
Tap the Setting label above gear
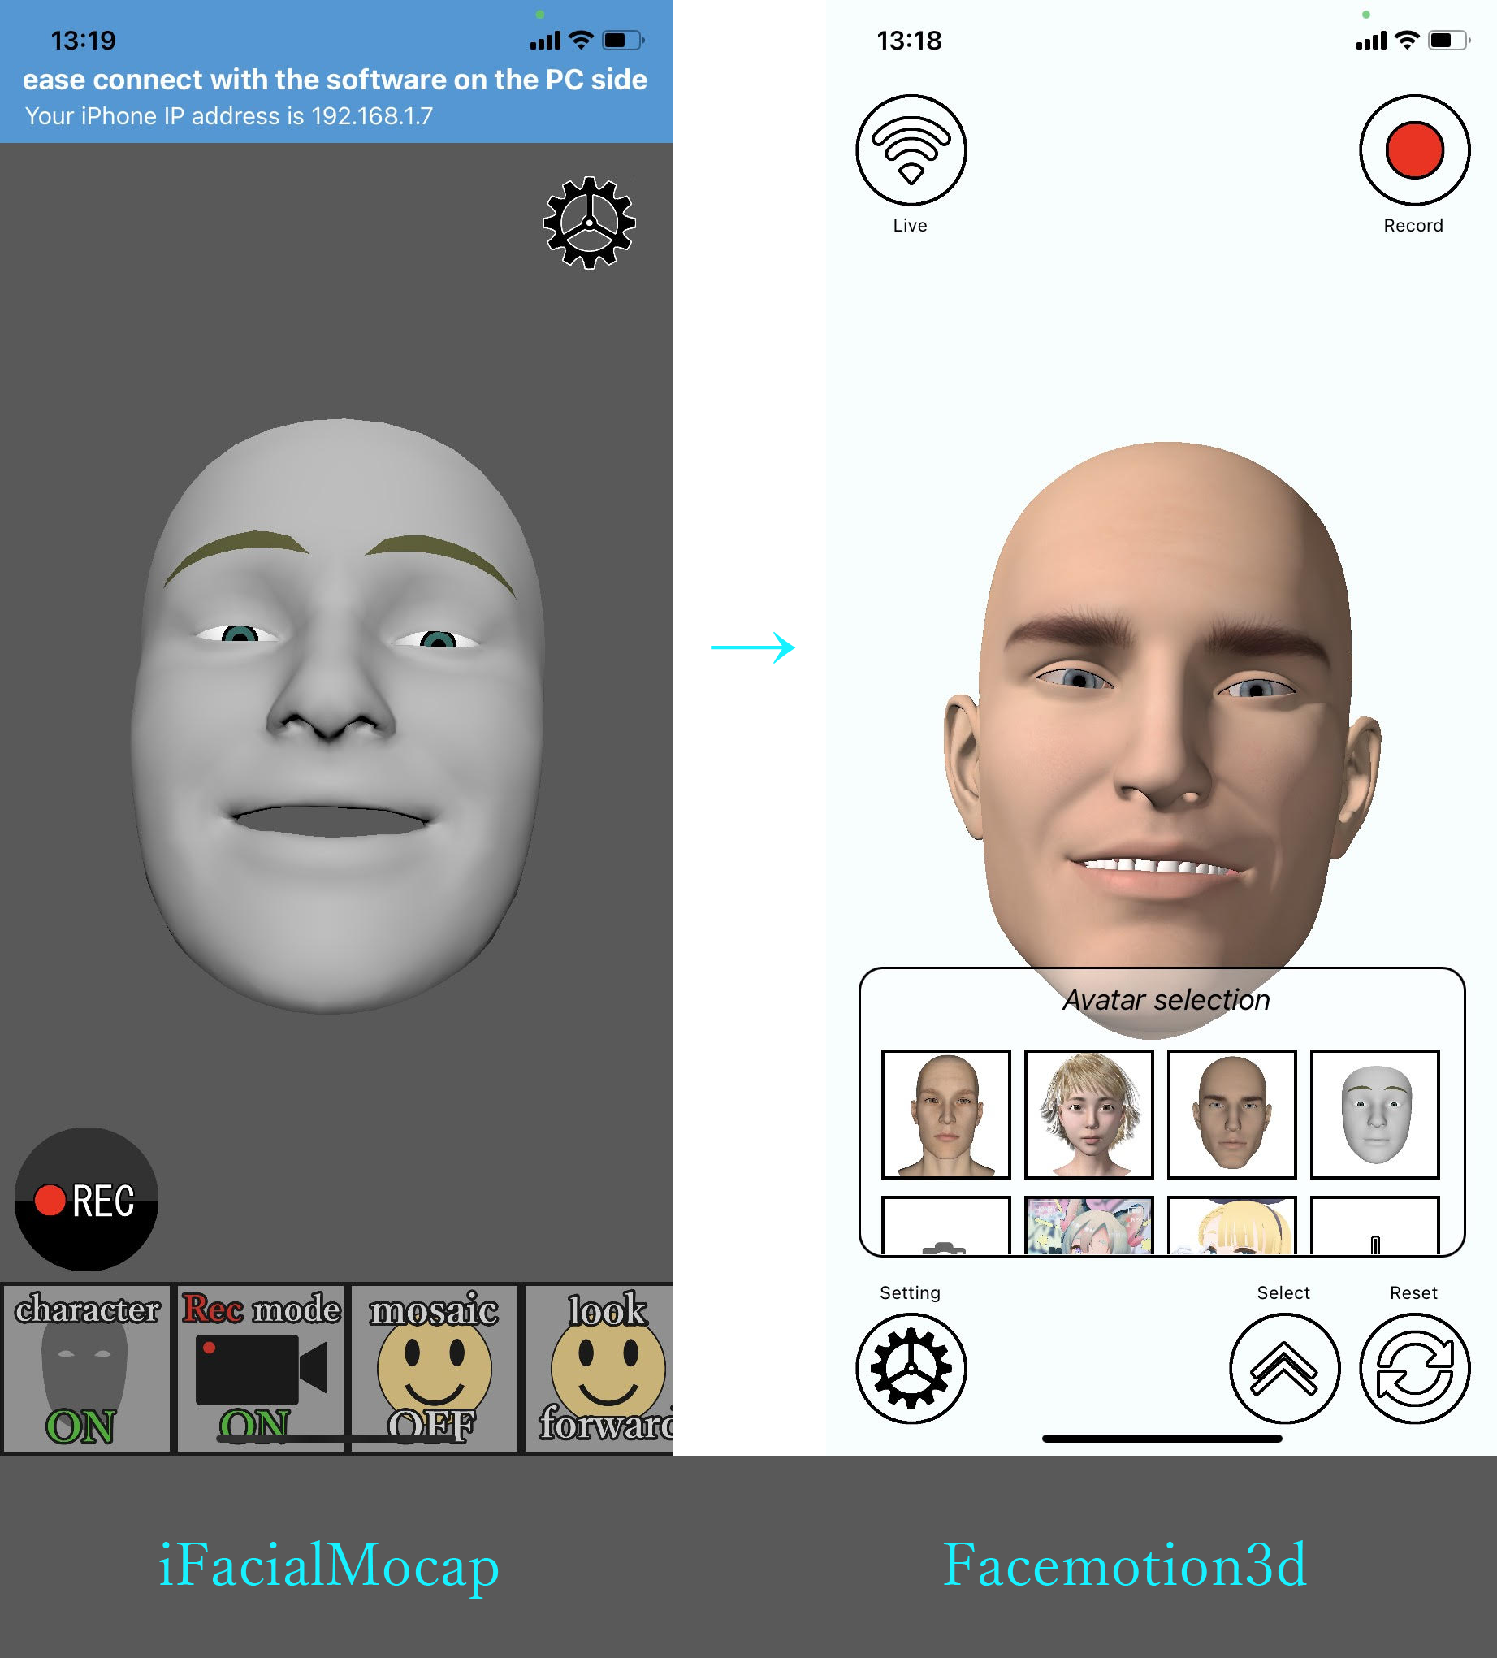coord(911,1292)
